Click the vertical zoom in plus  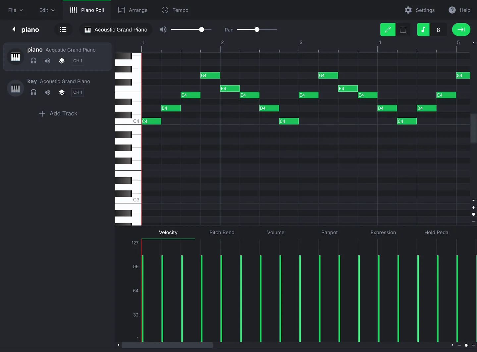click(473, 207)
